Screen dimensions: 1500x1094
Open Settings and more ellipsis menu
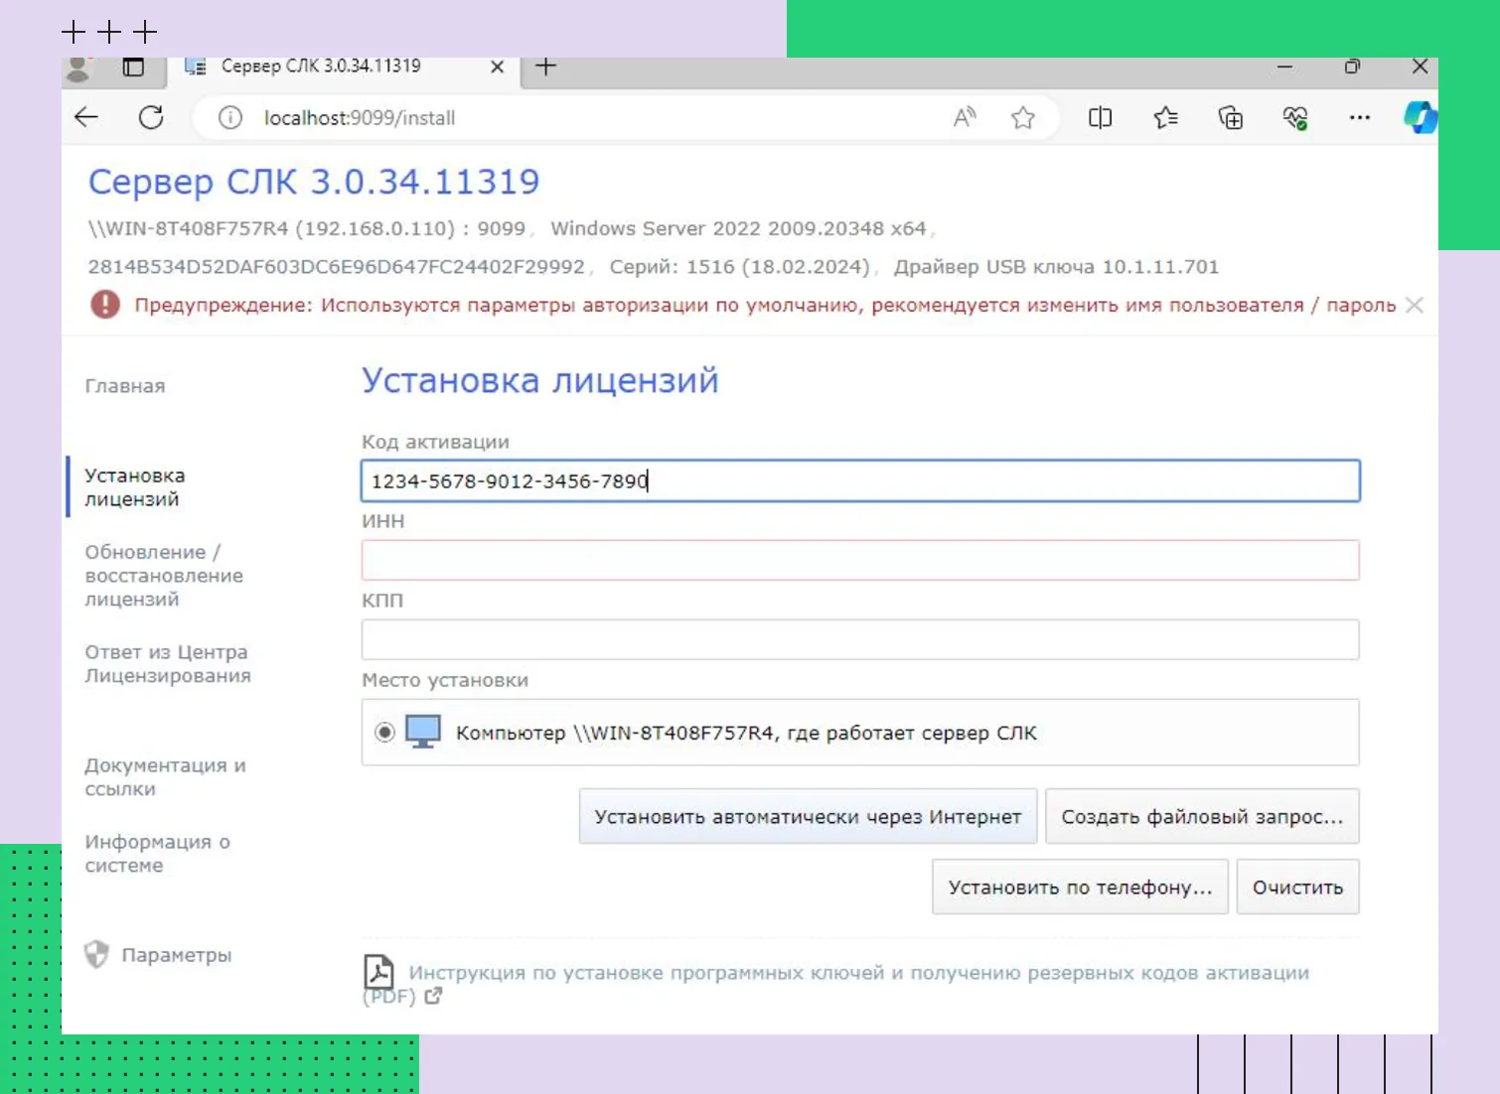1359,118
